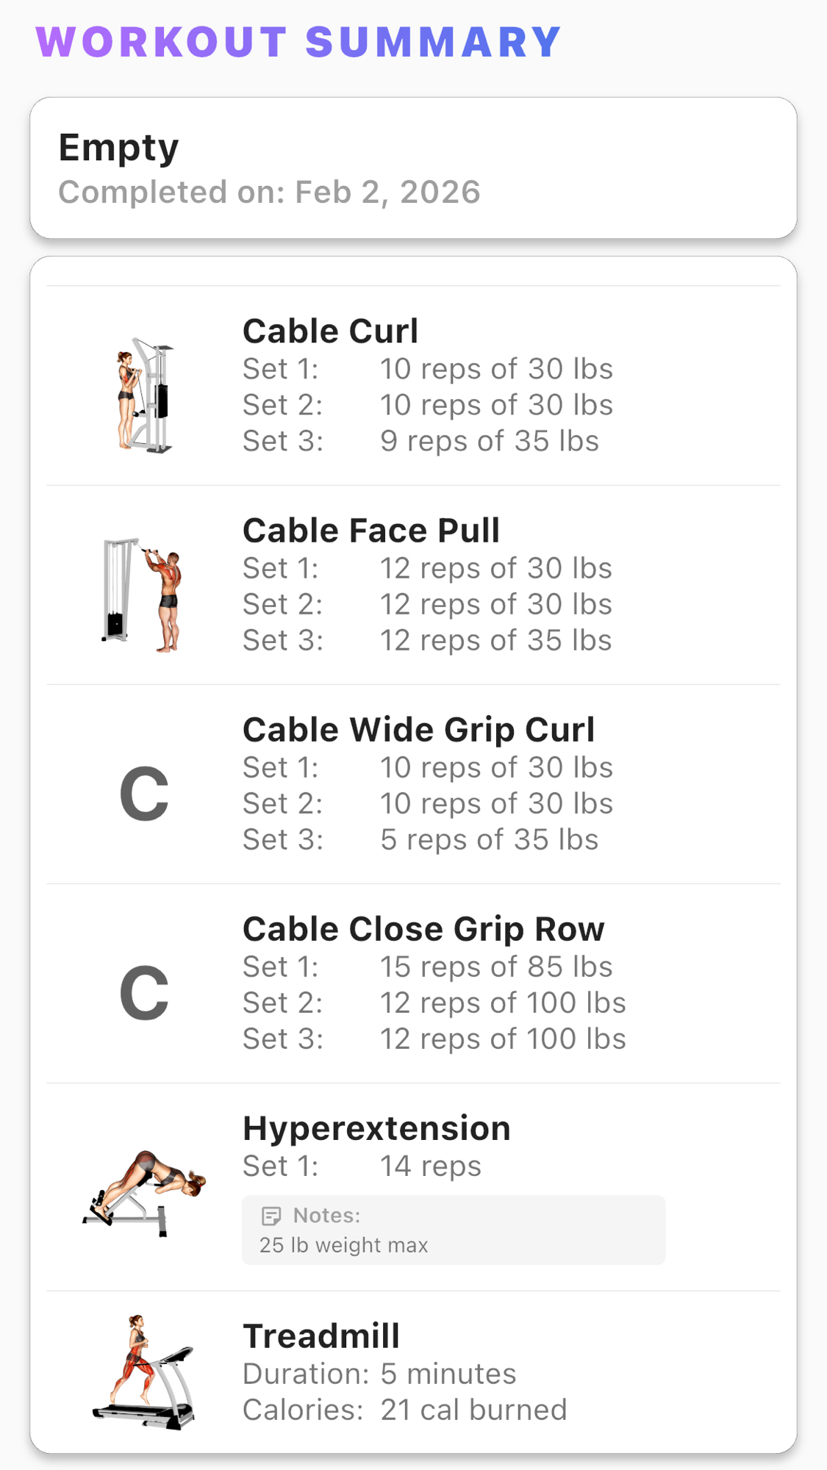Click the "Completed on: Feb 2, 2026" date
This screenshot has height=1470, width=827.
pos(269,193)
